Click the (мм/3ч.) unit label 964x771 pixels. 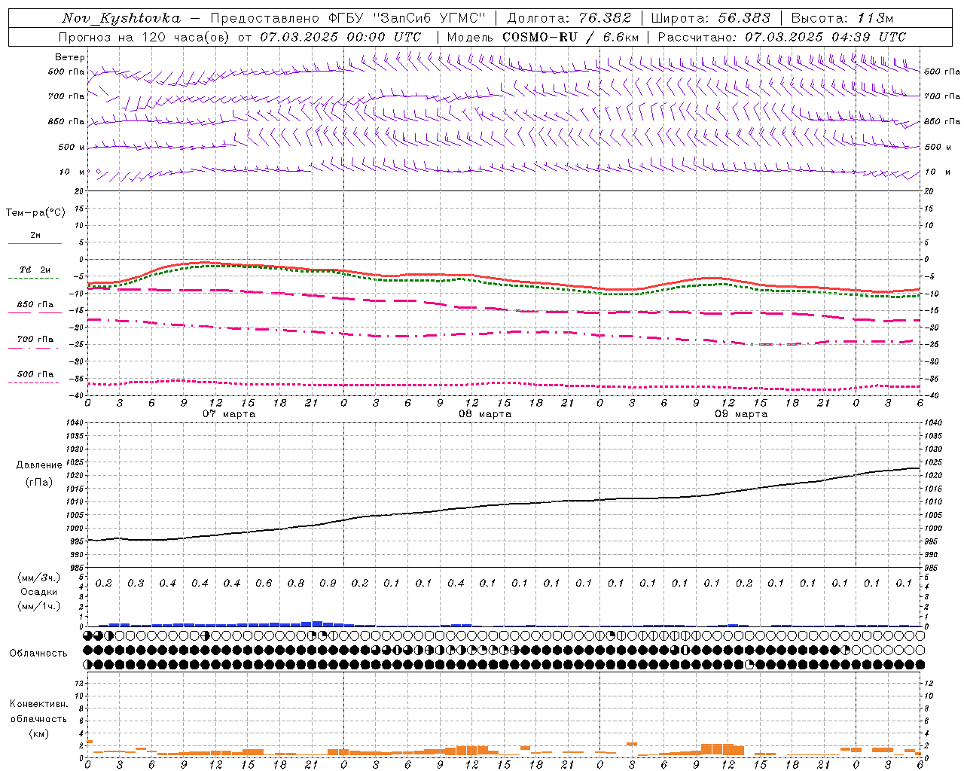(x=38, y=577)
